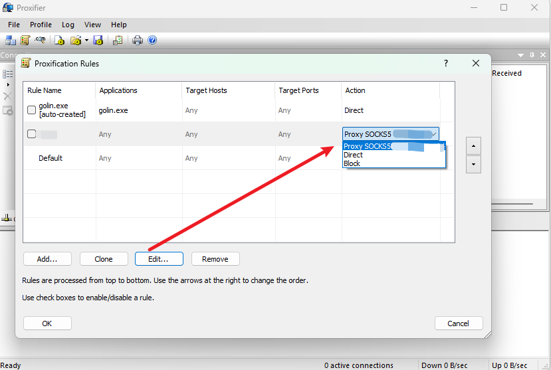Create new profile toolbar icon

pos(59,41)
